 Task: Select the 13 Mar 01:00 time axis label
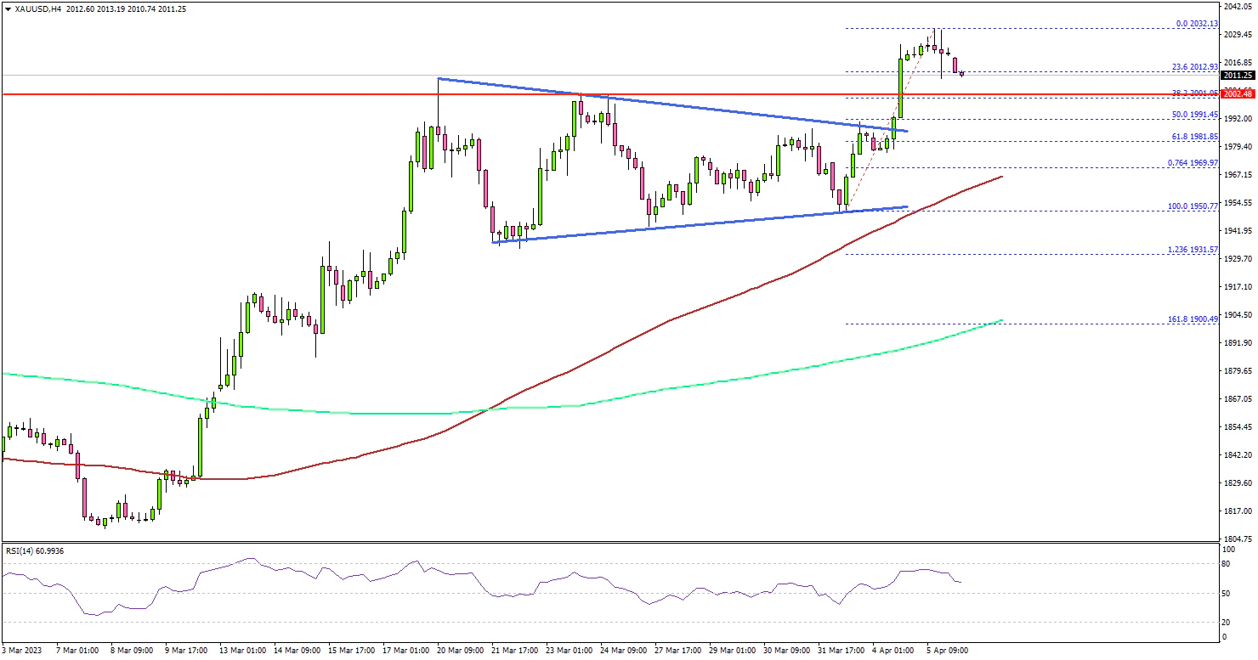[242, 651]
